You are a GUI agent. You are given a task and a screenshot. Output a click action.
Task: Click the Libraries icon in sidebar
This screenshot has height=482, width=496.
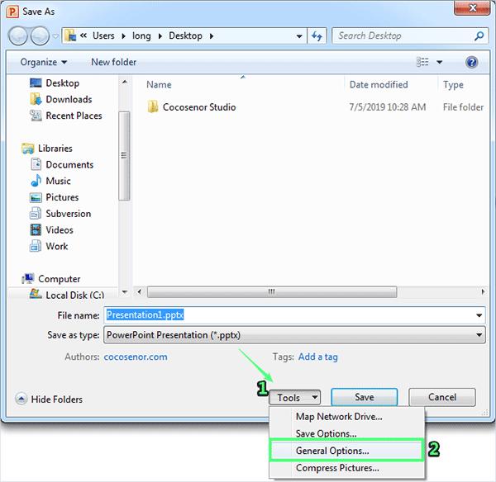point(28,148)
